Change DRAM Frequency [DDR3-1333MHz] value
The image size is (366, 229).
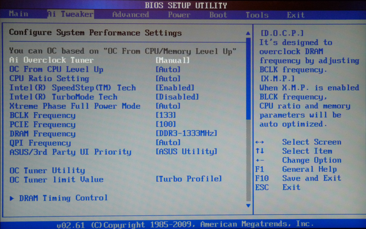(186, 133)
